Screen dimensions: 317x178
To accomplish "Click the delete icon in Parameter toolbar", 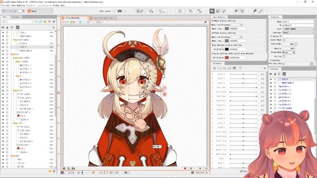I will pyautogui.click(x=240, y=68).
